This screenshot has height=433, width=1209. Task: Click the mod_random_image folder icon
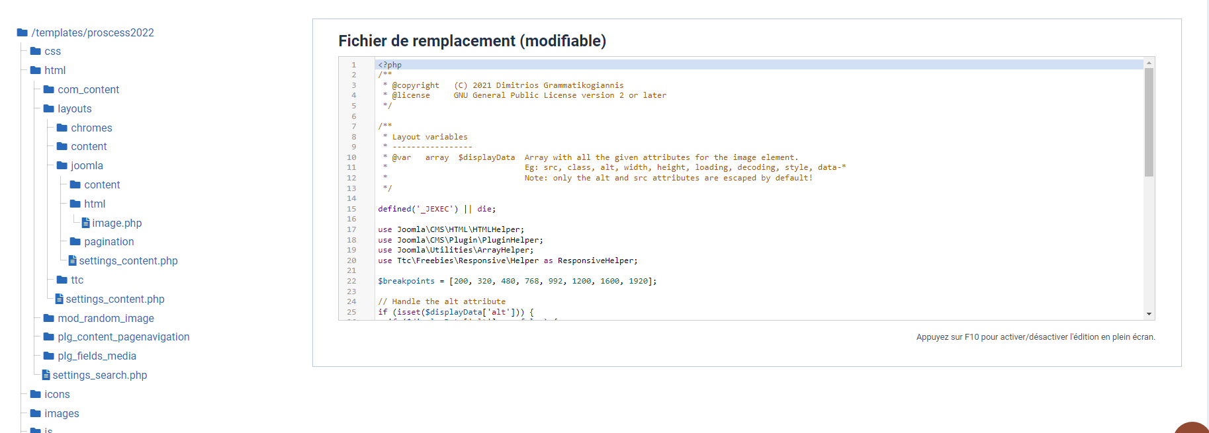(x=49, y=318)
